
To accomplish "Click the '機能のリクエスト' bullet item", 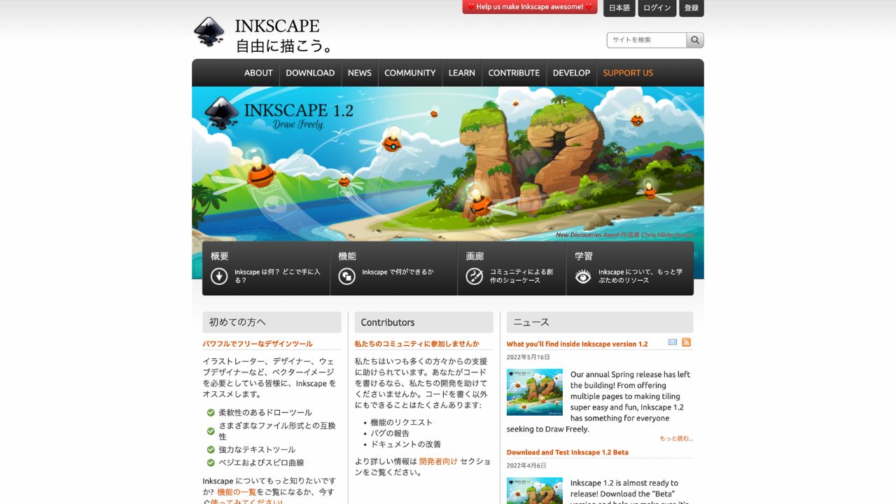I will click(x=402, y=422).
